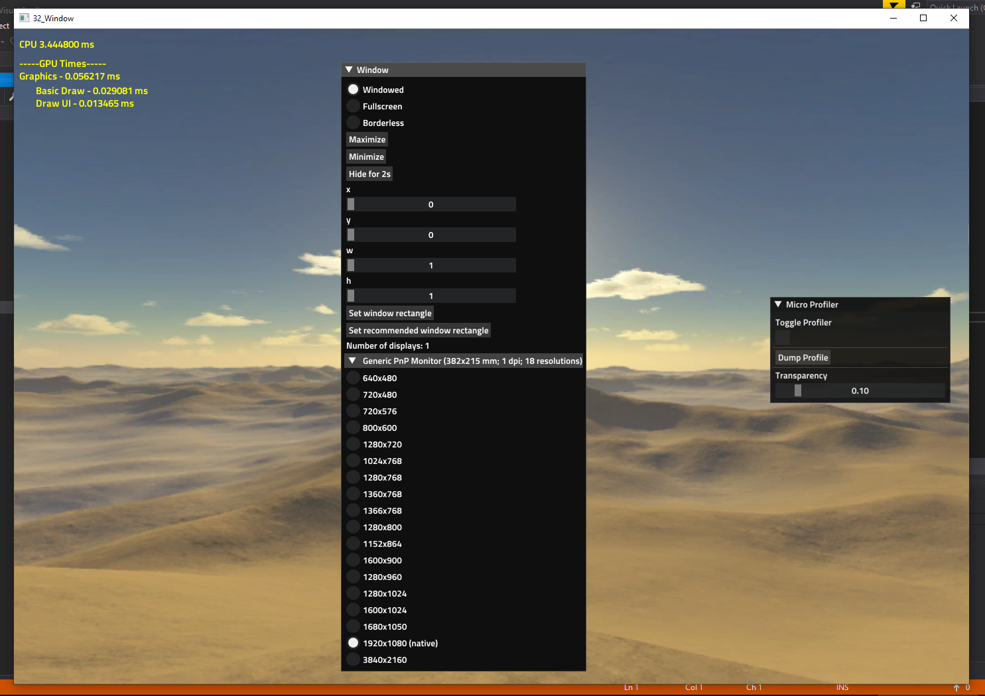
Task: Select Fullscreen display mode
Action: click(353, 106)
